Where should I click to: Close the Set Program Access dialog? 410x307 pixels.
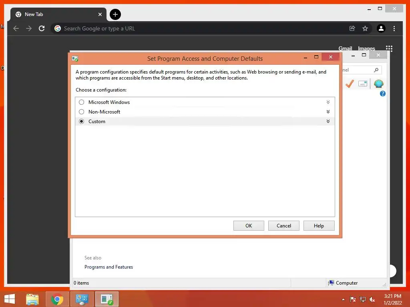[x=330, y=57]
